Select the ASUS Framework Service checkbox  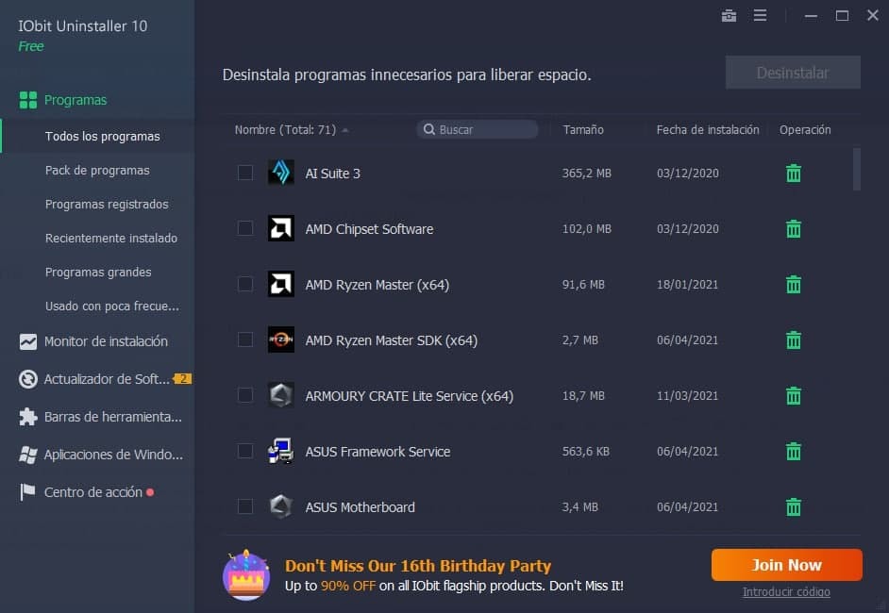(245, 451)
